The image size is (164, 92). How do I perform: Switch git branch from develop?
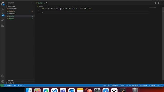tap(8, 85)
